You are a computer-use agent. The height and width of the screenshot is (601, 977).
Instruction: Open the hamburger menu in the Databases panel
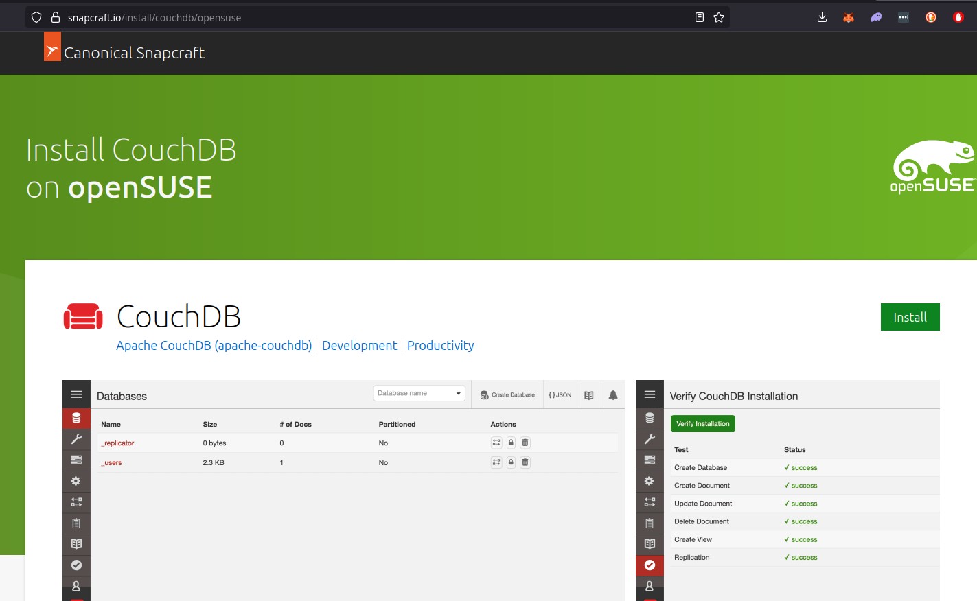pos(76,394)
